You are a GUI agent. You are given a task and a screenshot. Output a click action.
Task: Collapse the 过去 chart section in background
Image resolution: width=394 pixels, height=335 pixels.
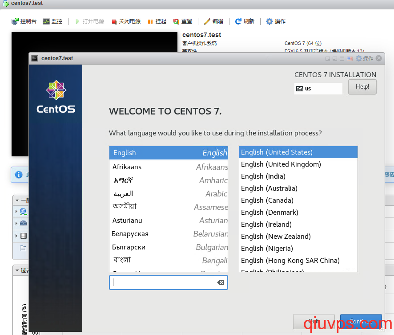pos(17,270)
